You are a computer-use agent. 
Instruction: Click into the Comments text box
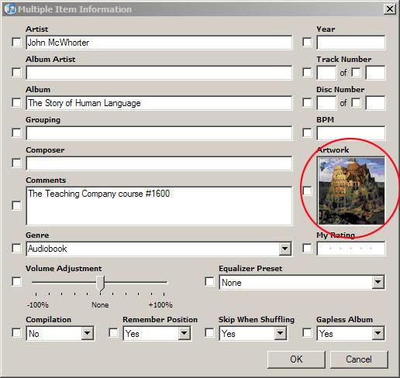159,206
